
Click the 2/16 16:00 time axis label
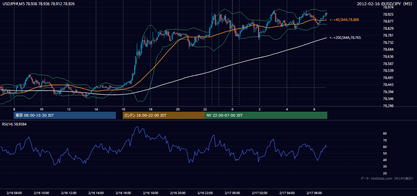point(123,193)
